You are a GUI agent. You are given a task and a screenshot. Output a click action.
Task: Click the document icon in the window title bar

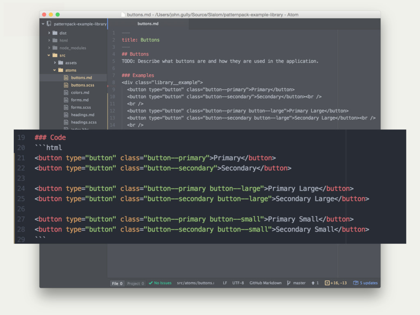pos(123,14)
